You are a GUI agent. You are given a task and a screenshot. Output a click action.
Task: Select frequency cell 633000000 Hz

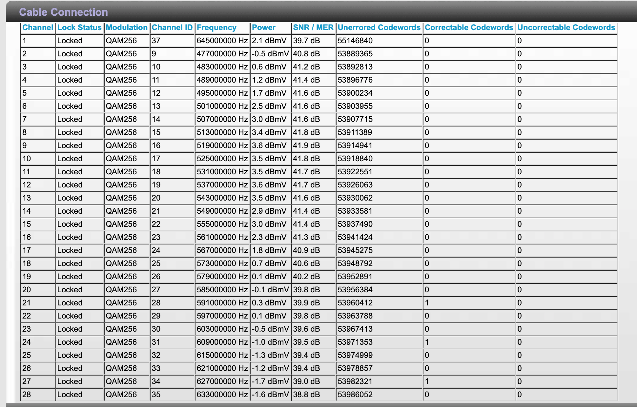(x=222, y=395)
